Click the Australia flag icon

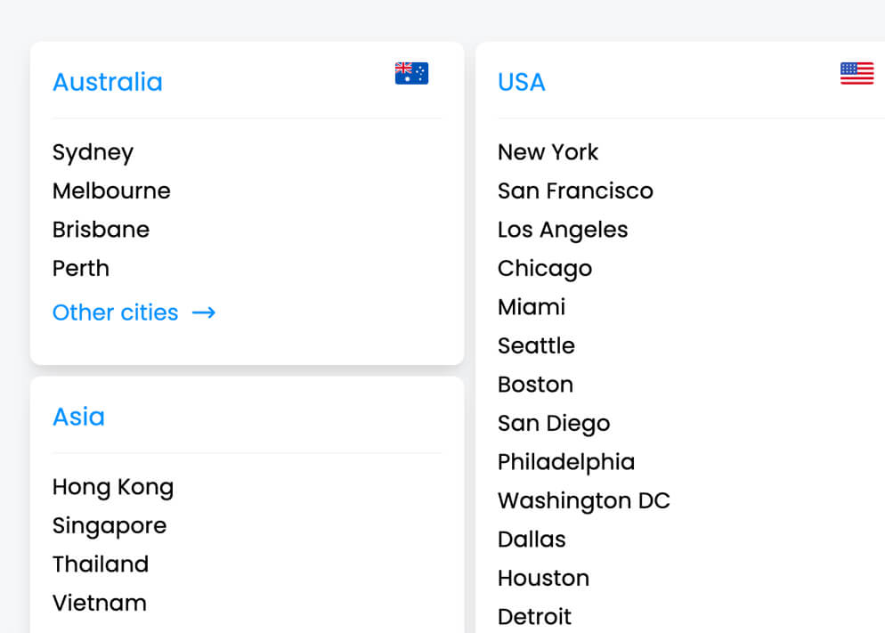411,74
